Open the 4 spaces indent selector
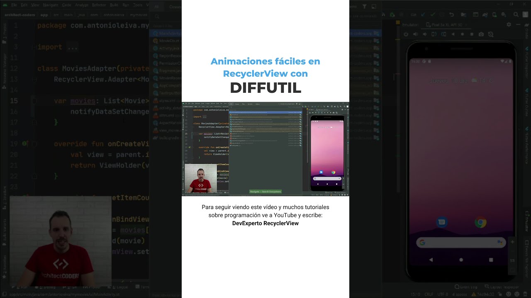 (460, 294)
